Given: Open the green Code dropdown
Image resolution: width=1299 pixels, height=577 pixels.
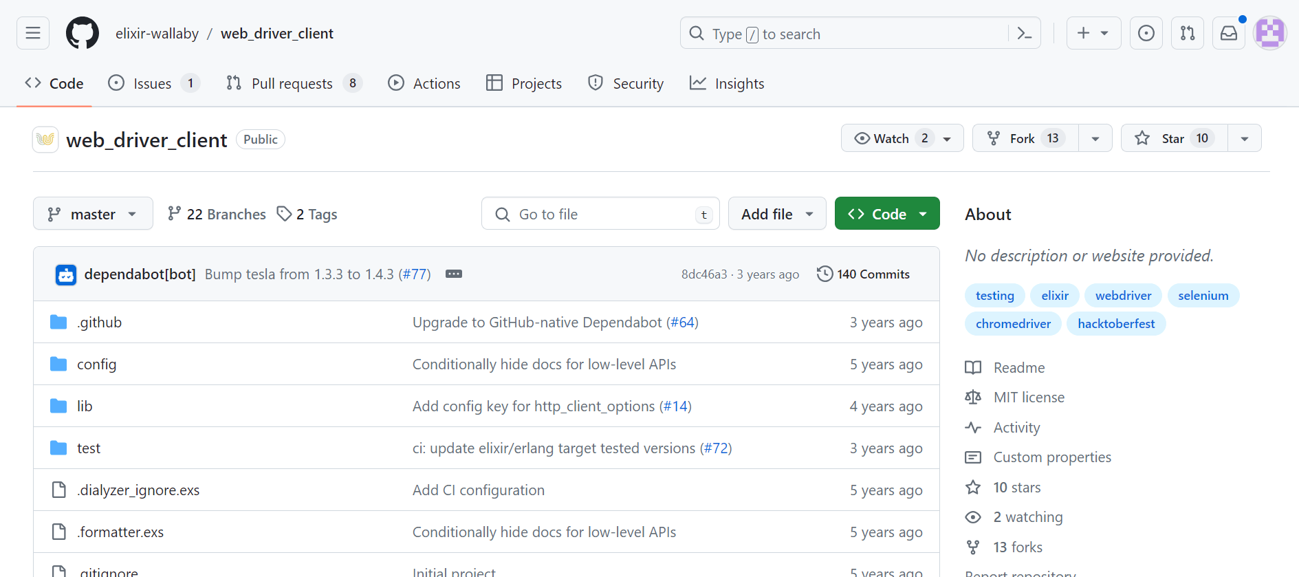Looking at the screenshot, I should pyautogui.click(x=887, y=214).
